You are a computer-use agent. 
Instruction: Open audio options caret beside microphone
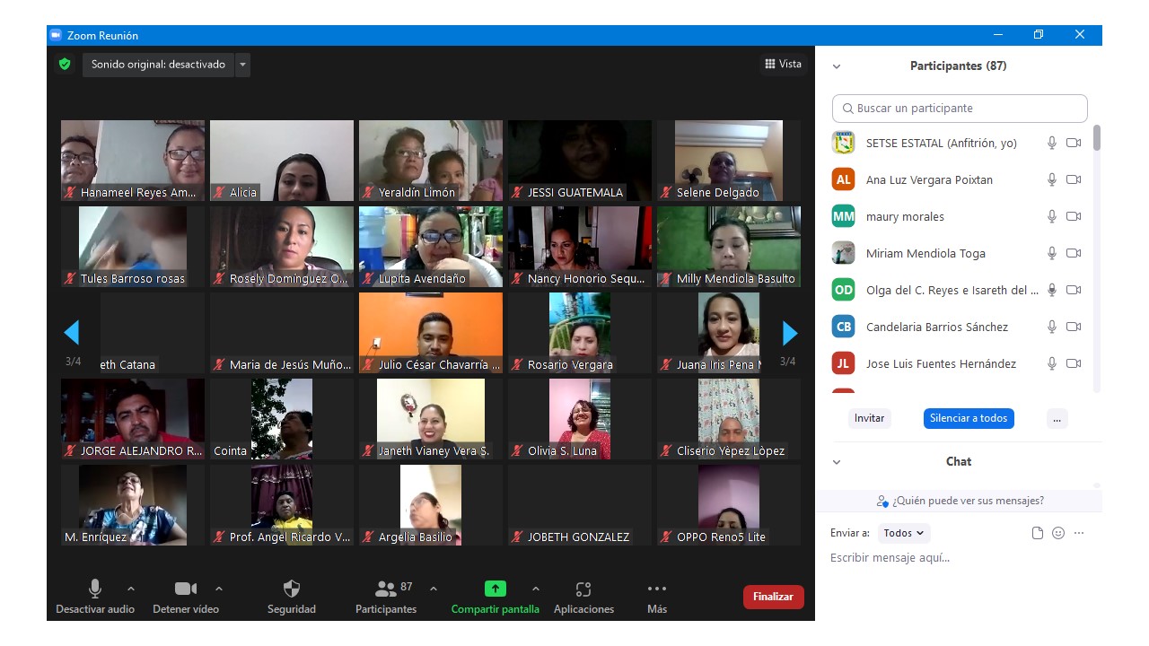pos(131,589)
